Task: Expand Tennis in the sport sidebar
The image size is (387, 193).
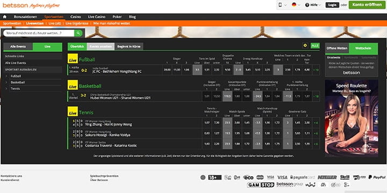Action: tap(15, 88)
